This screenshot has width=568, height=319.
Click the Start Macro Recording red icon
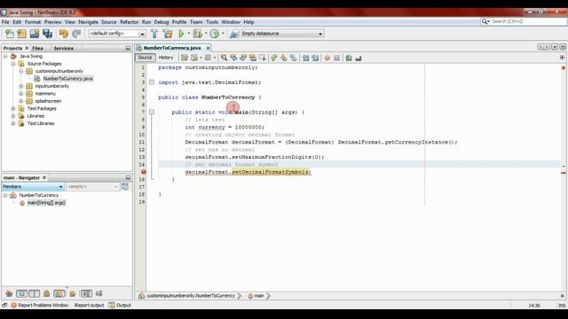pyautogui.click(x=327, y=58)
